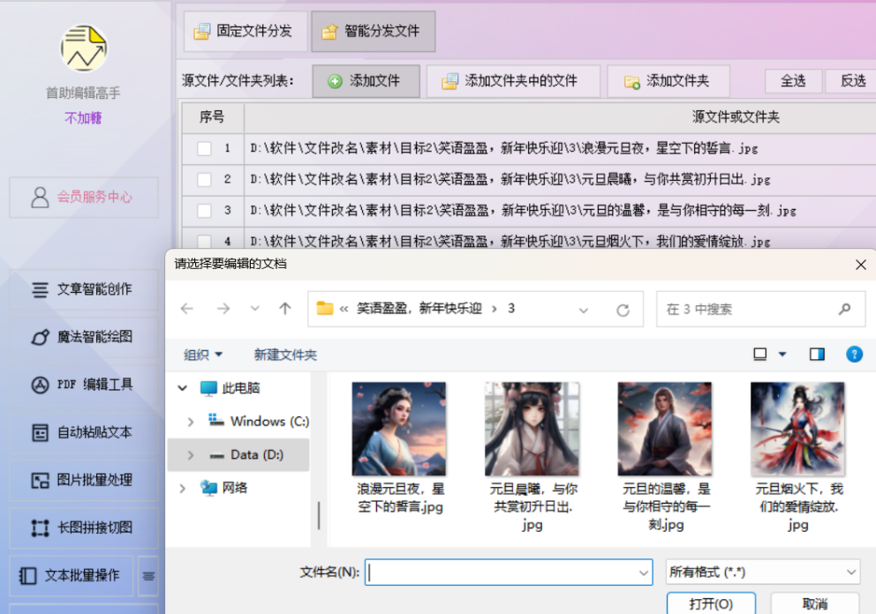Click 添加文件夹 button
876x614 pixels.
668,81
